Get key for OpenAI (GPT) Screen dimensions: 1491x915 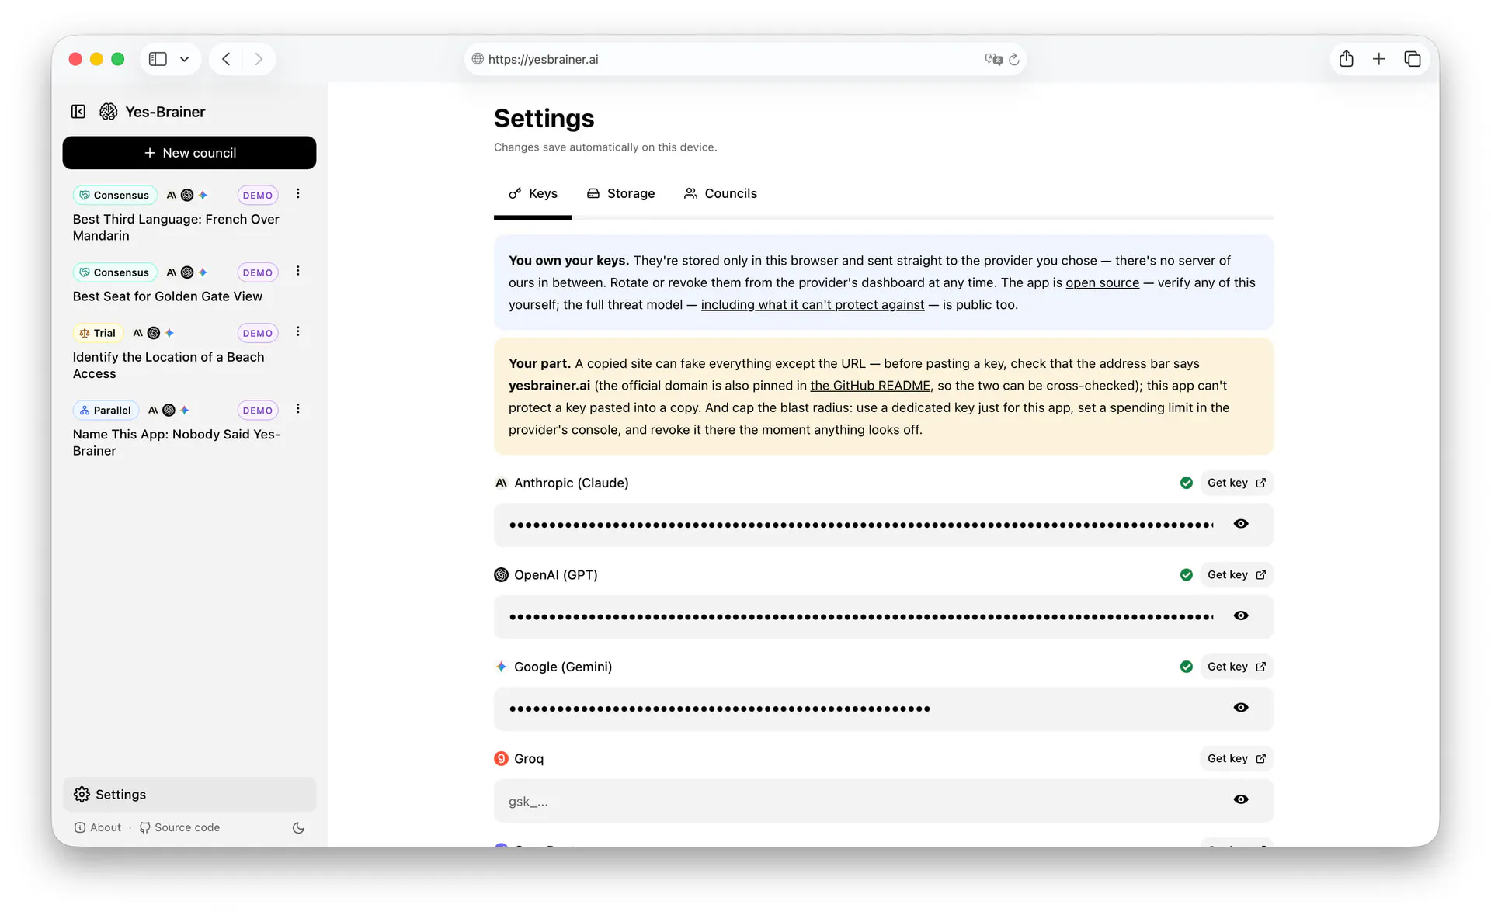click(x=1236, y=574)
